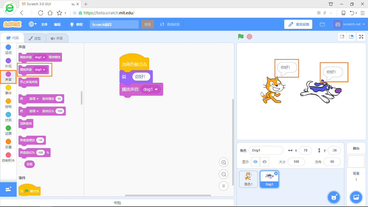The height and width of the screenshot is (207, 368).
Task: Hide the sprite with crossed-eye icon
Action: point(265,162)
